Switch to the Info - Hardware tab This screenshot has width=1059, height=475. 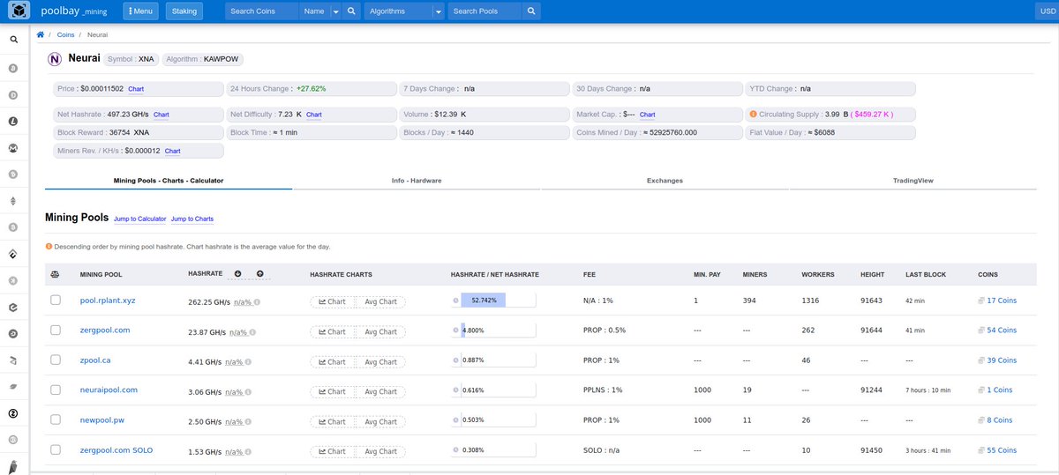point(417,181)
